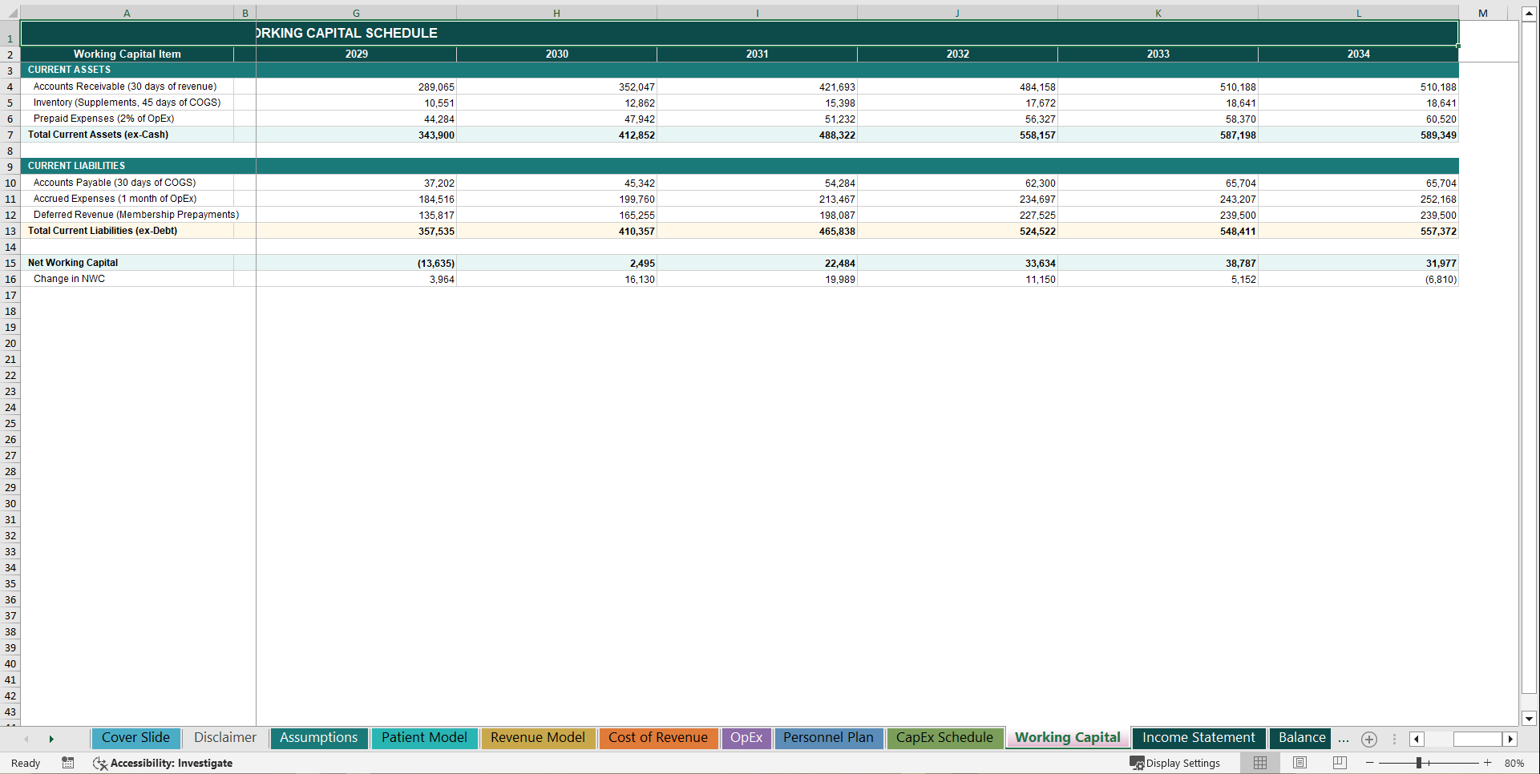Switch to Normal view icon

(x=1260, y=763)
